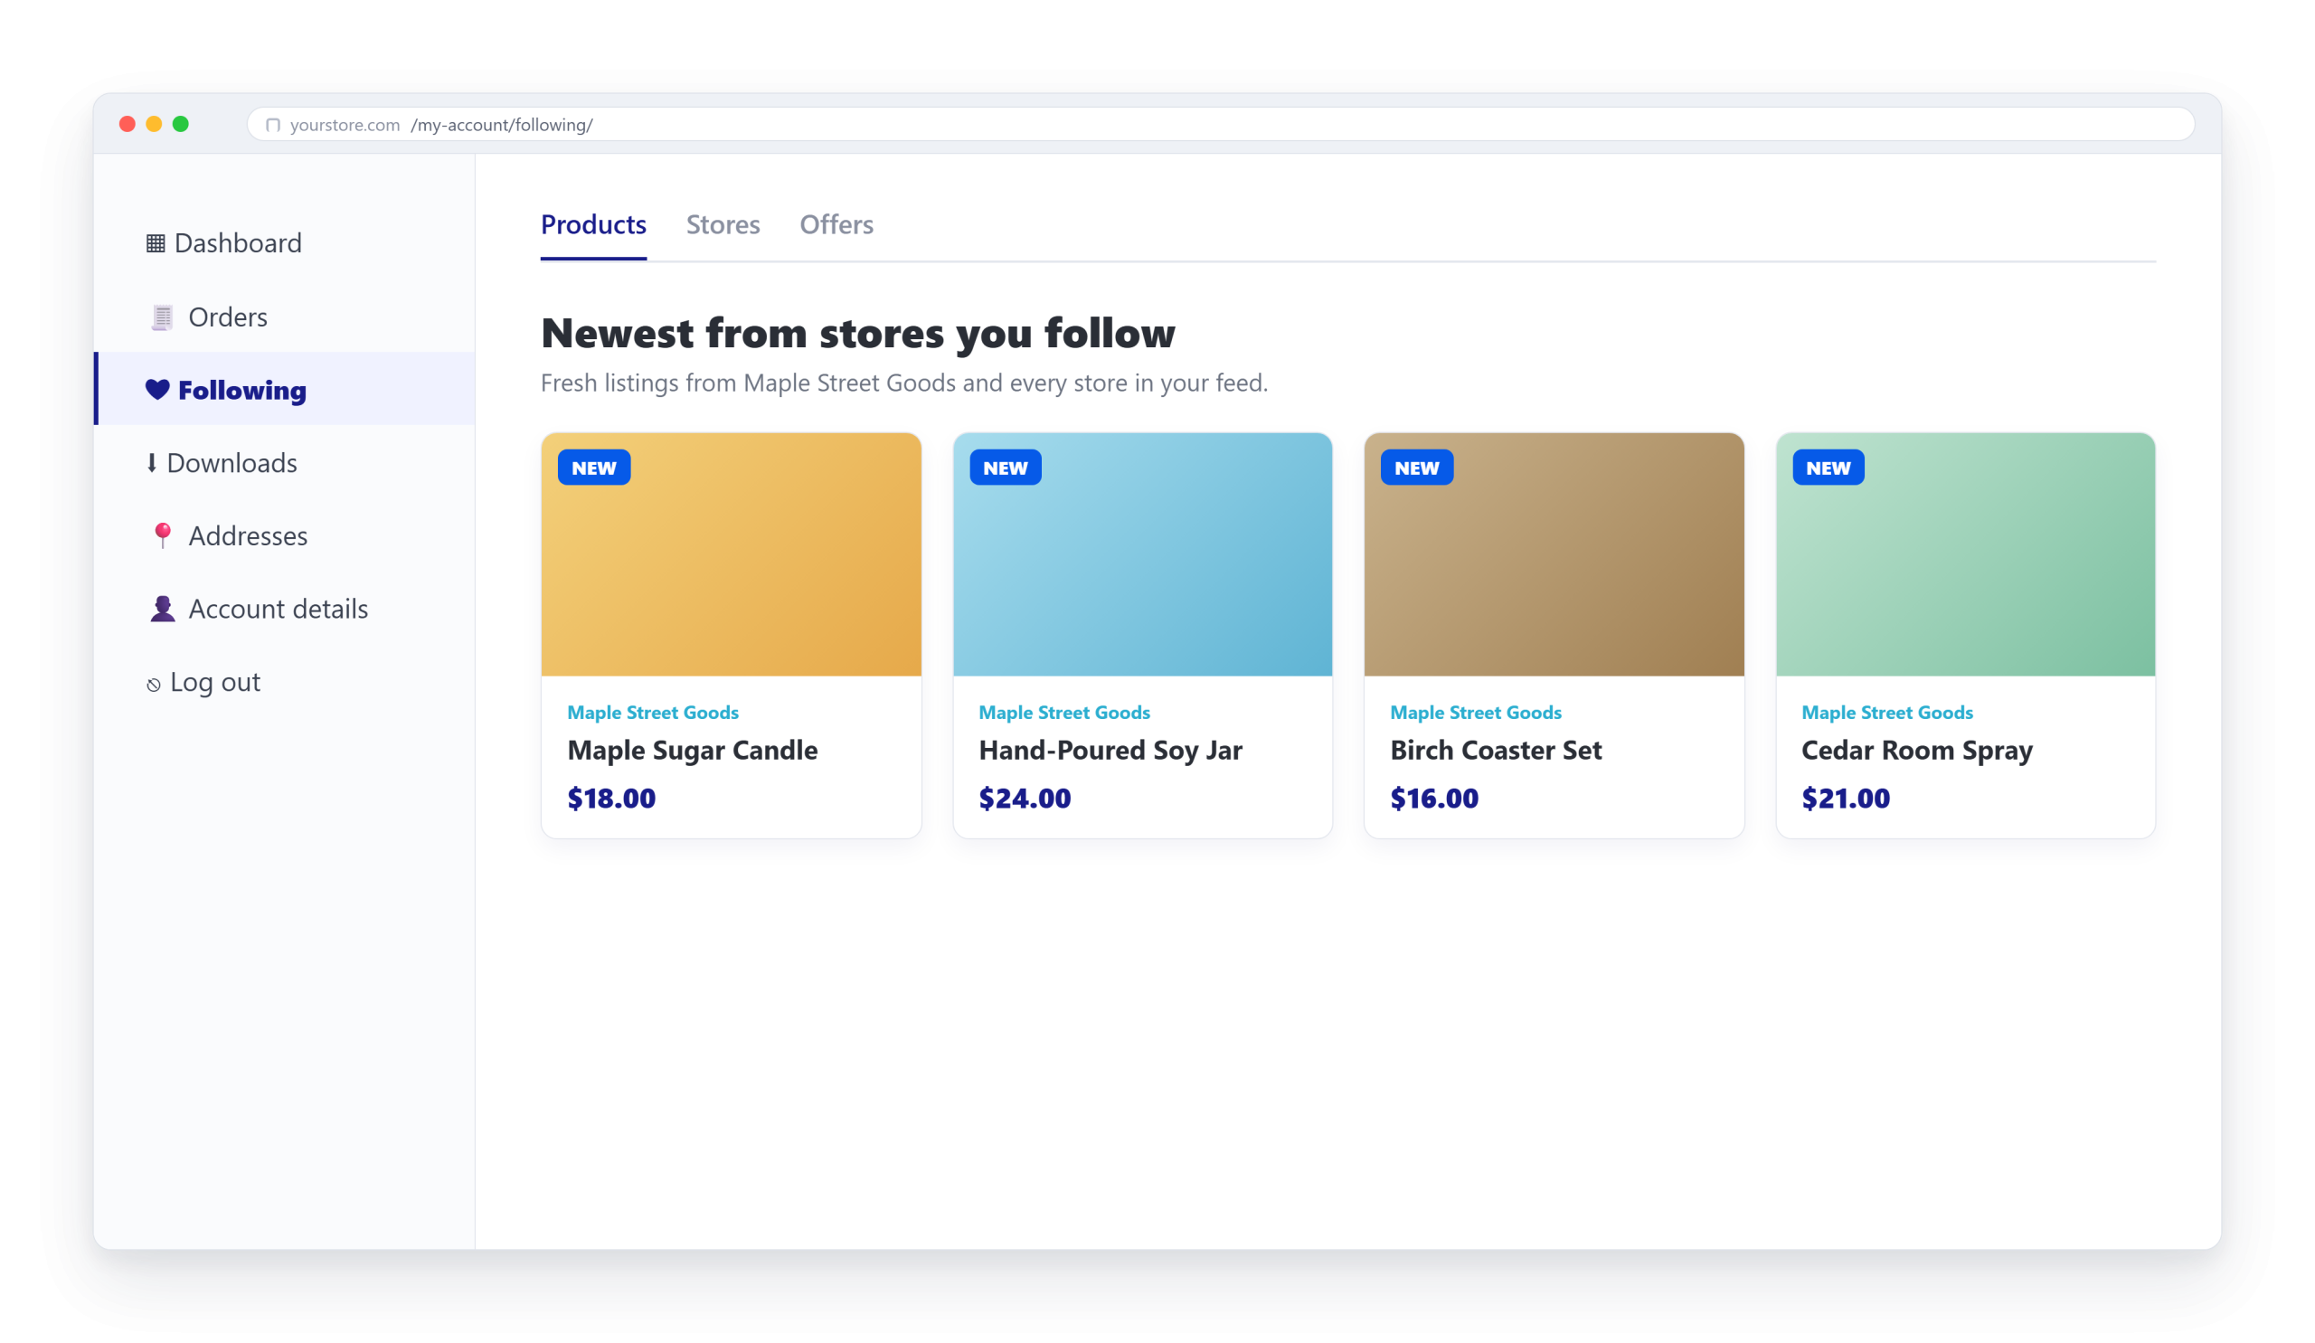Click the Orders receipt icon

[163, 317]
